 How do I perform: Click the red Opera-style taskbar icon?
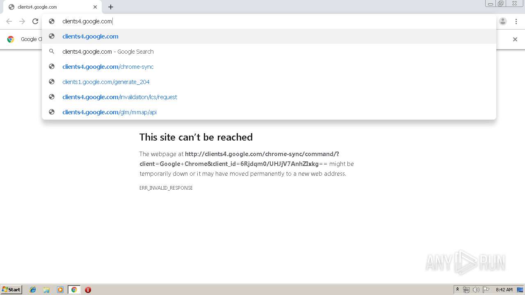pyautogui.click(x=88, y=290)
